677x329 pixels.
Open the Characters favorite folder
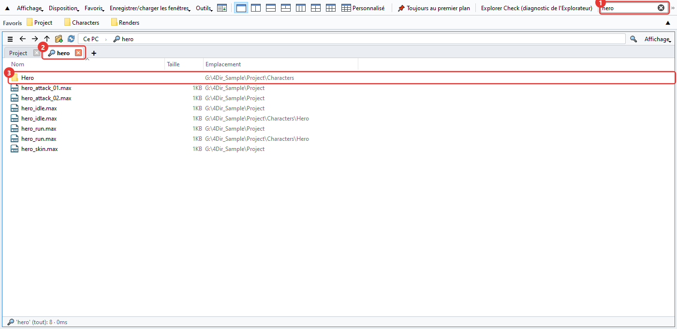[x=82, y=23]
